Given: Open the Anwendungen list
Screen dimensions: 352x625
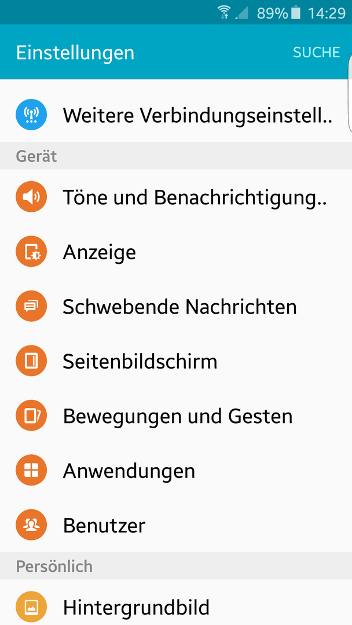Looking at the screenshot, I should point(176,470).
